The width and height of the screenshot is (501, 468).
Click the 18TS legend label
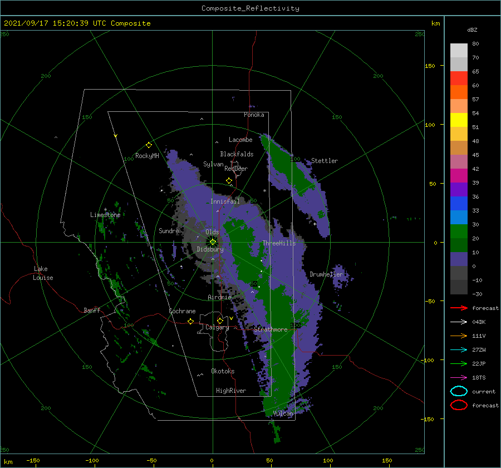(479, 378)
